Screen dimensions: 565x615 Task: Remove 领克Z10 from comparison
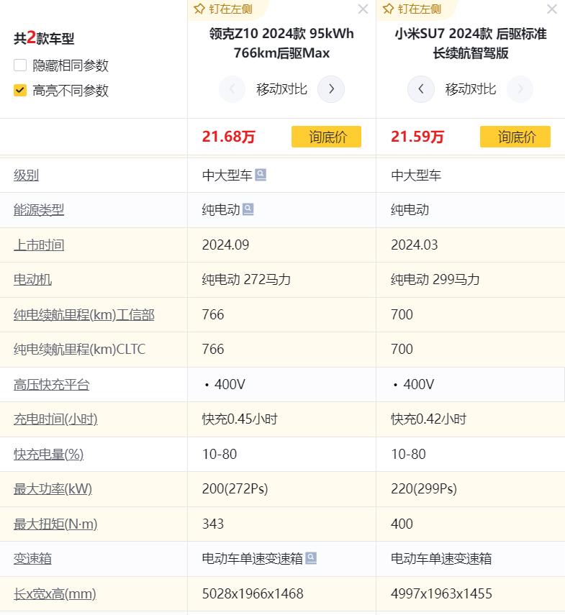363,9
